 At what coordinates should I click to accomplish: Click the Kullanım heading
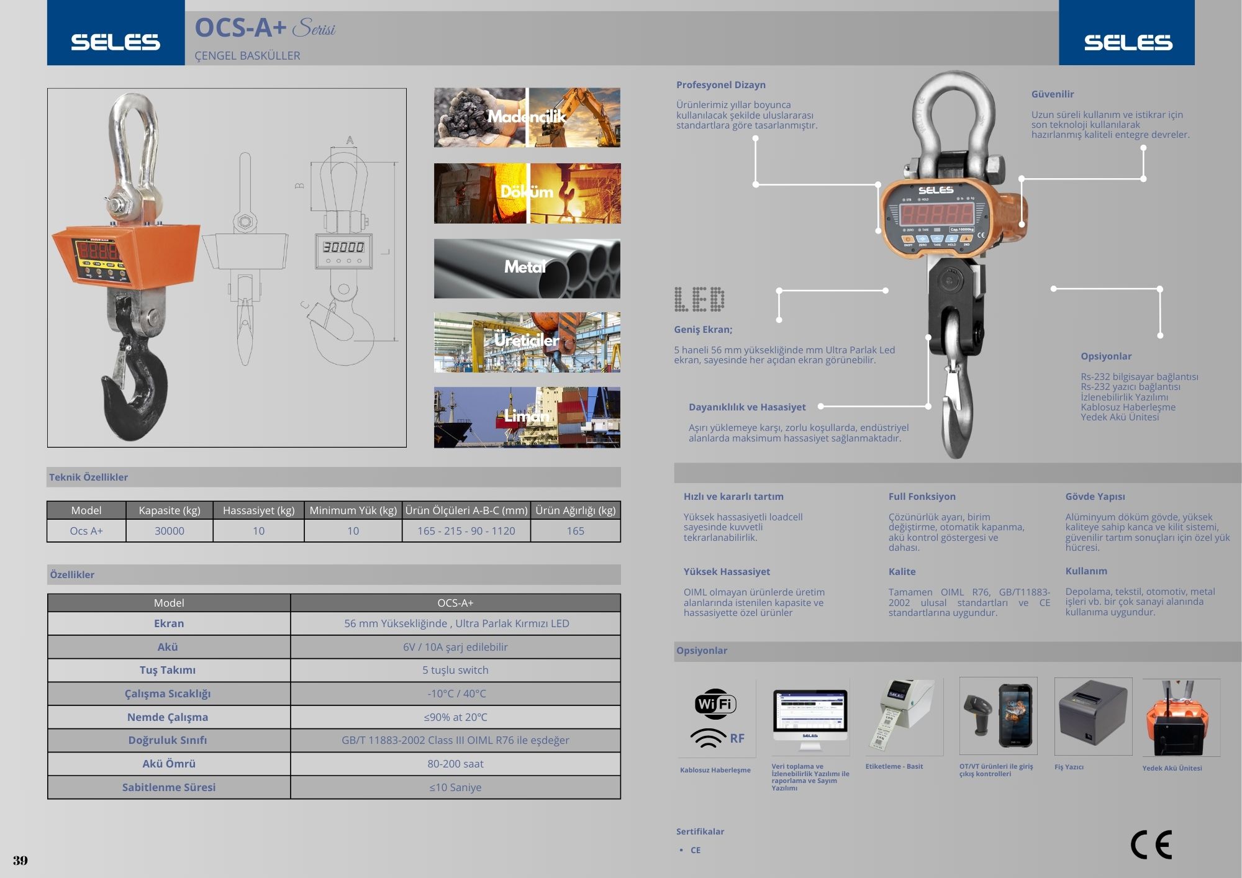(1086, 571)
